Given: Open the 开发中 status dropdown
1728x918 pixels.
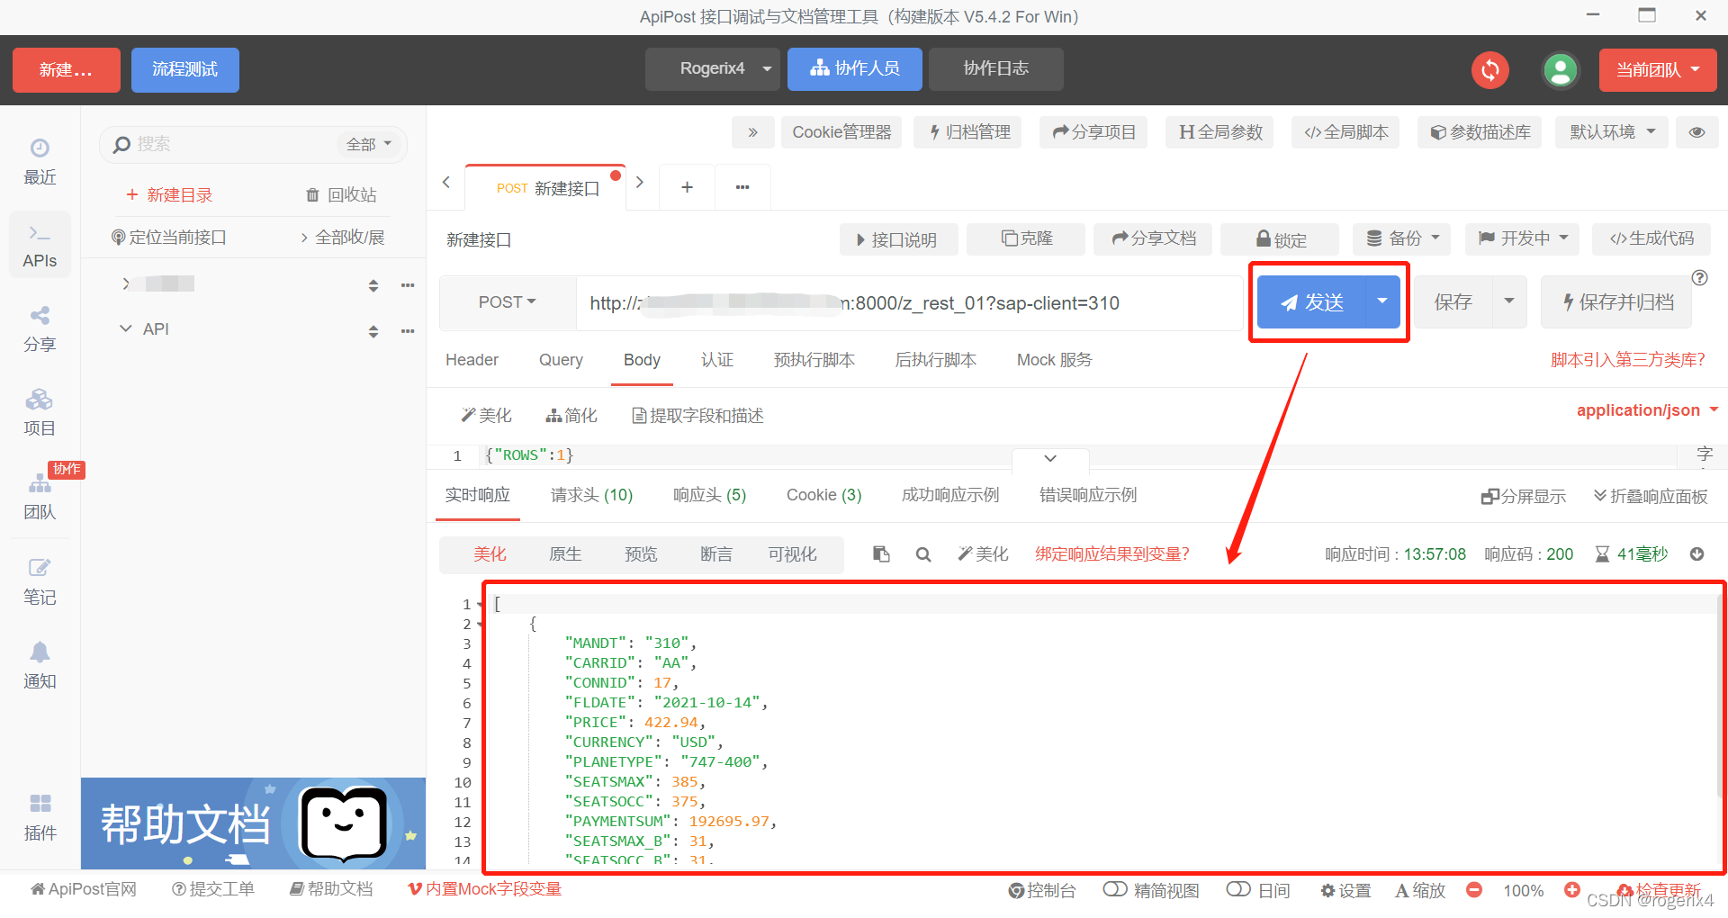Looking at the screenshot, I should (1523, 238).
